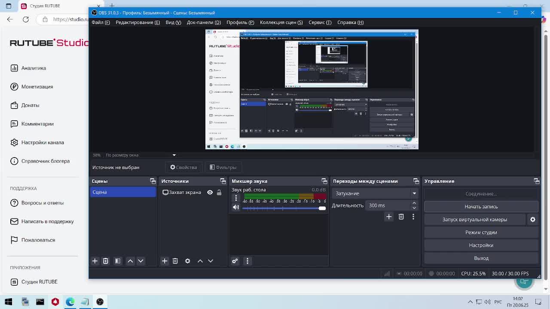This screenshot has height=309, width=550.
Task: Add a configurable transition with plus icon
Action: click(389, 217)
